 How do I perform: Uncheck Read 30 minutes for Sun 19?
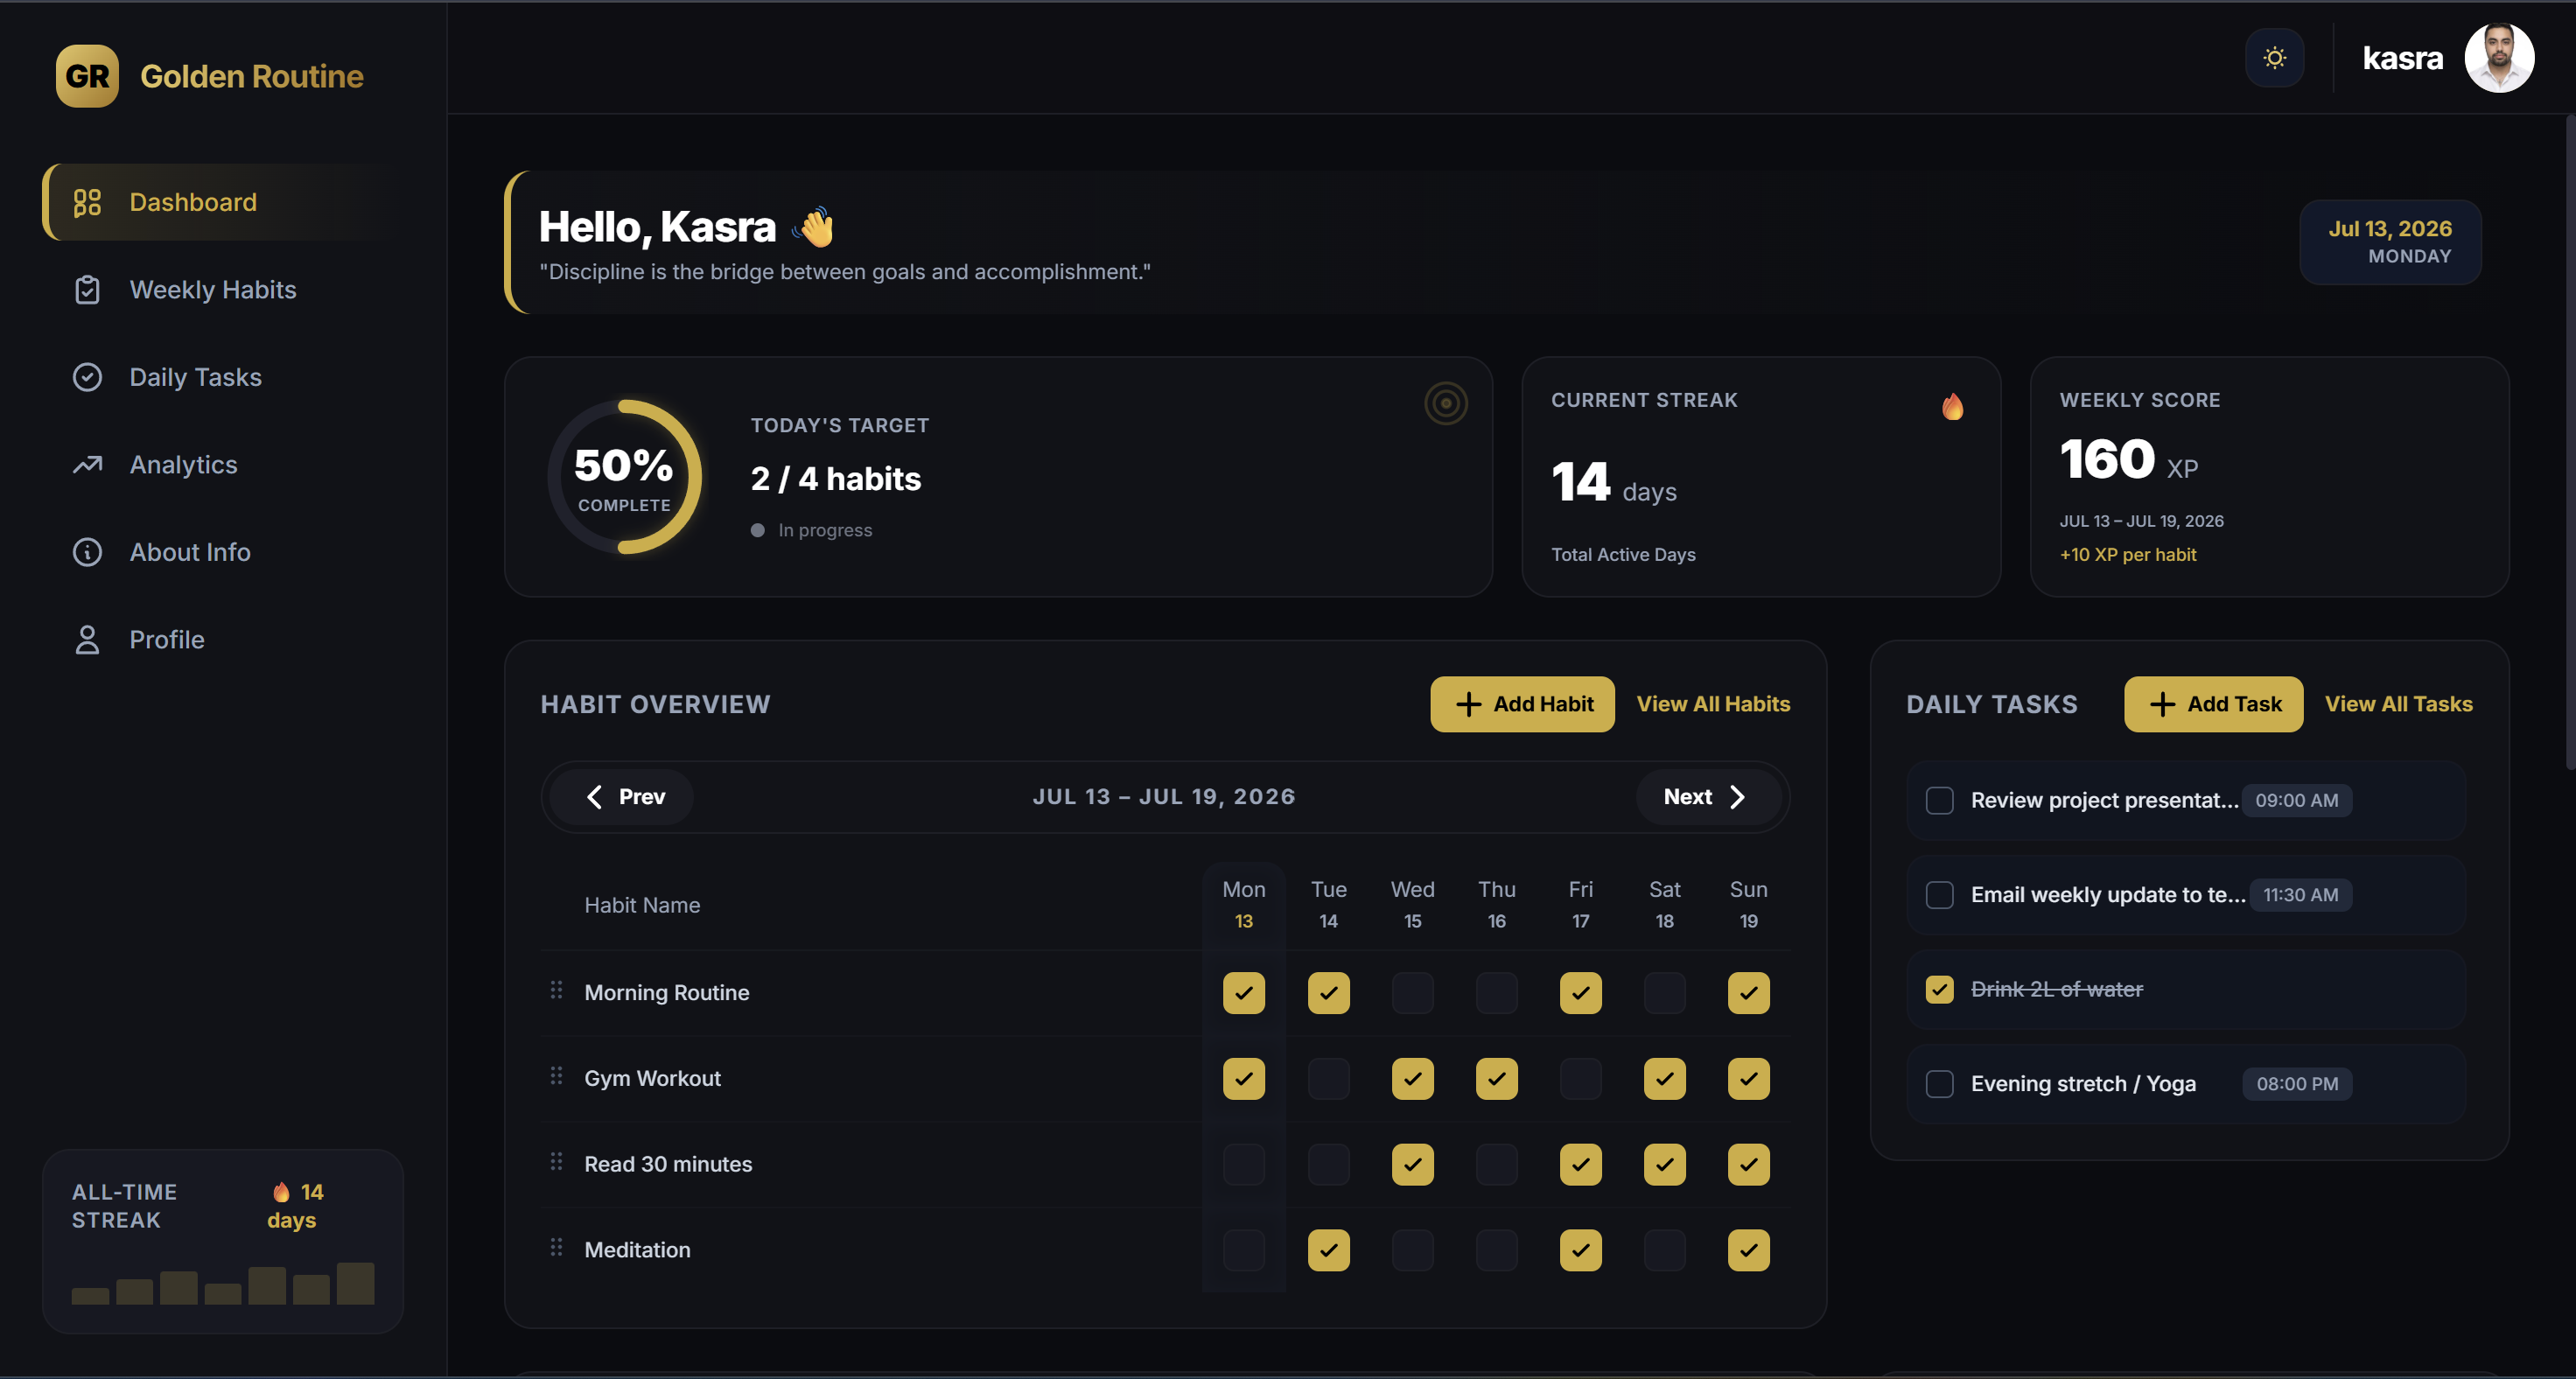pos(1748,1165)
